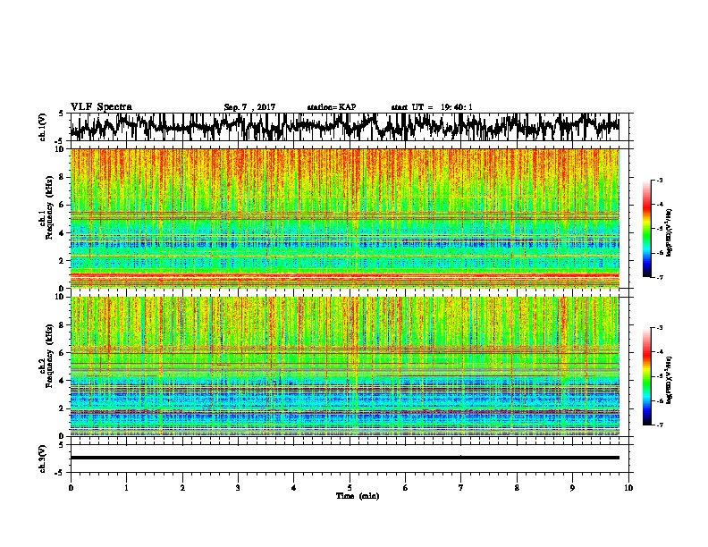
Task: Click time axis tick label "5"
Action: tap(350, 488)
